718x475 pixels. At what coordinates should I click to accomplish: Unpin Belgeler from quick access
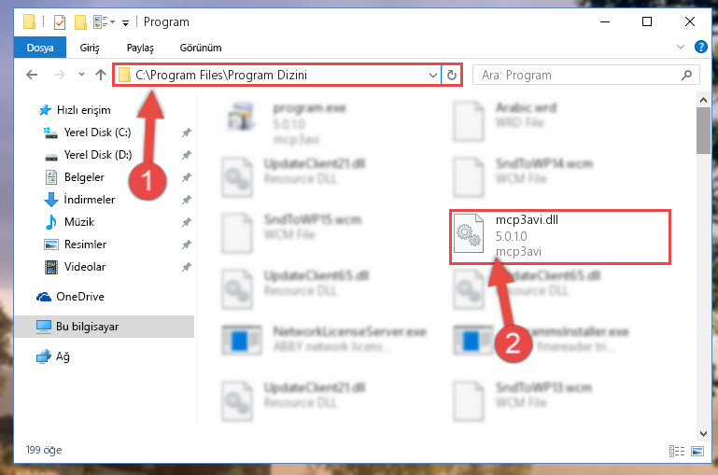pos(187,177)
